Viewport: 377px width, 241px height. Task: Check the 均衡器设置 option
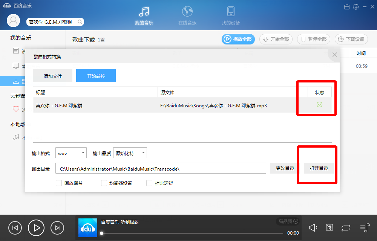[104, 183]
